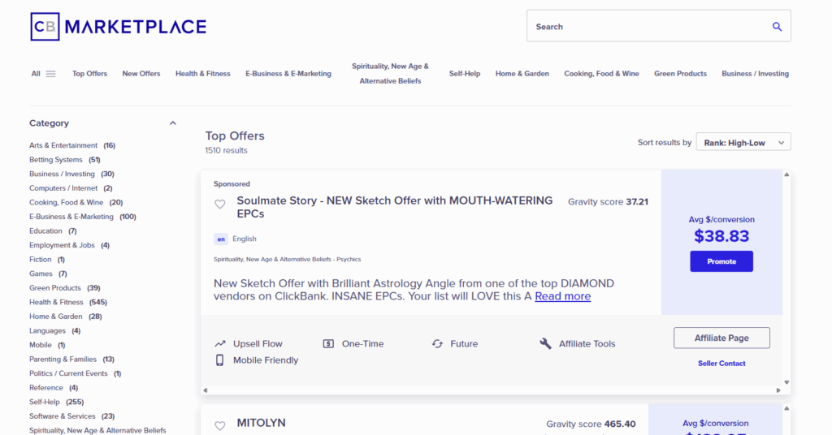Viewport: 832px width, 435px height.
Task: Click the Seller Contact link
Action: [x=721, y=364]
